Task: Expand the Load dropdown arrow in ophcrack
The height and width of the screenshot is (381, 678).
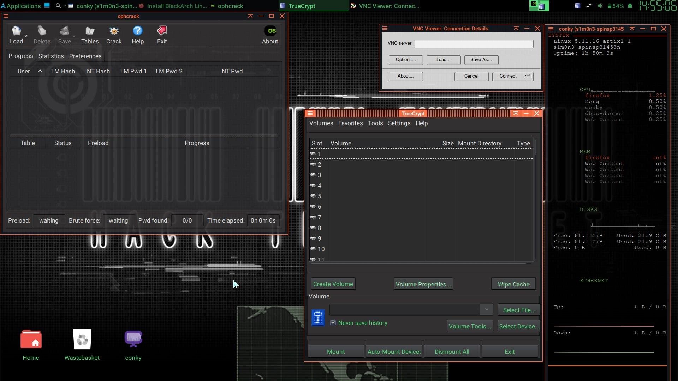Action: click(26, 36)
